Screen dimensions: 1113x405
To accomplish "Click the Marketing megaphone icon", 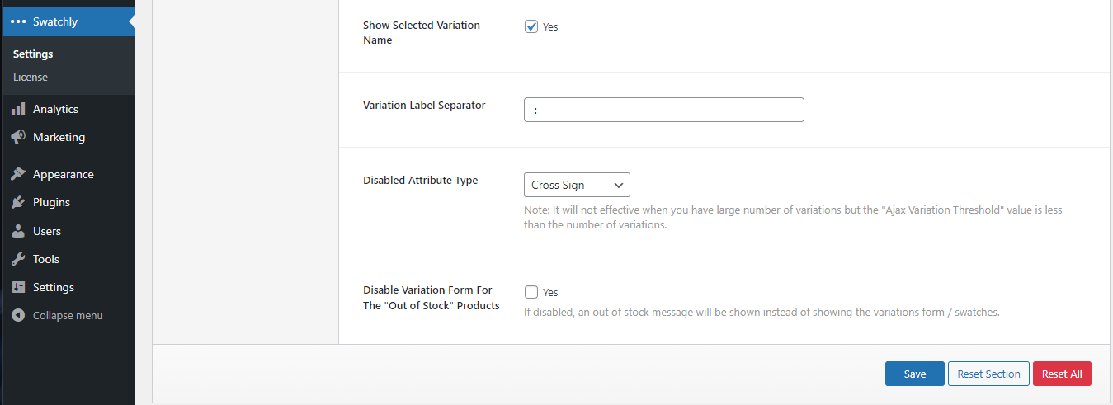I will 18,138.
